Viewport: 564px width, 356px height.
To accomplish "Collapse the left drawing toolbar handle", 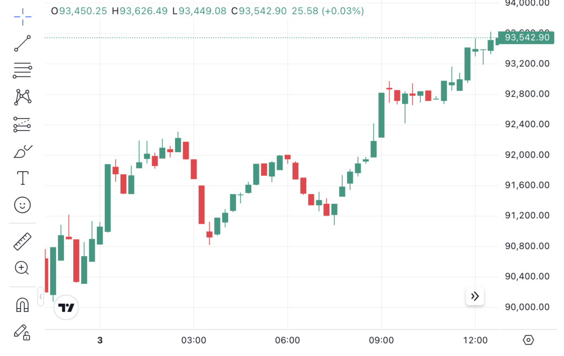I will pos(40,296).
